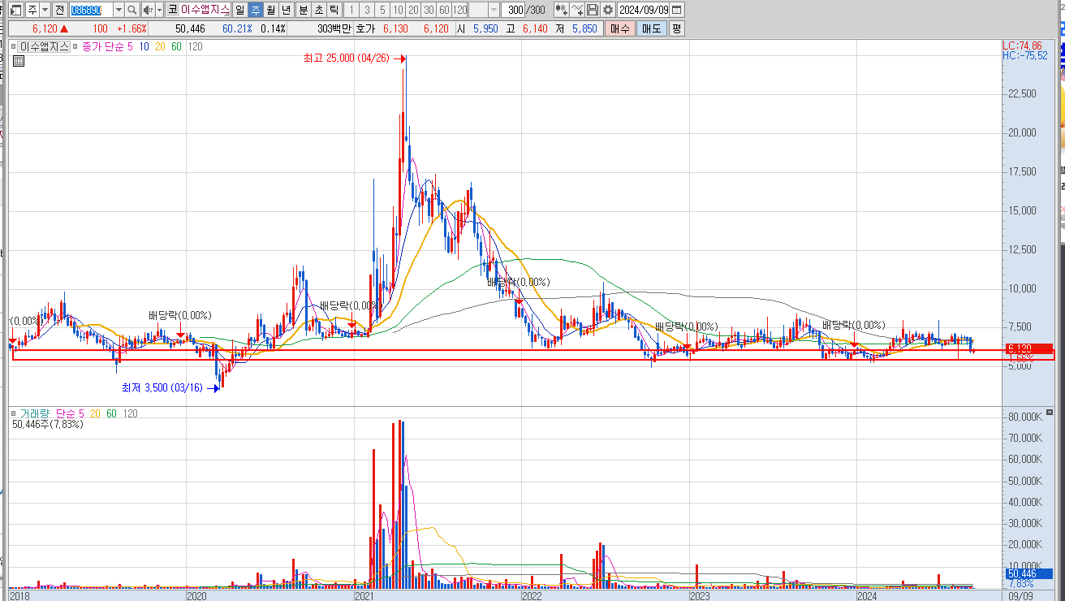Click the 303백만 trading value figure
This screenshot has width=1065, height=601.
pos(334,28)
